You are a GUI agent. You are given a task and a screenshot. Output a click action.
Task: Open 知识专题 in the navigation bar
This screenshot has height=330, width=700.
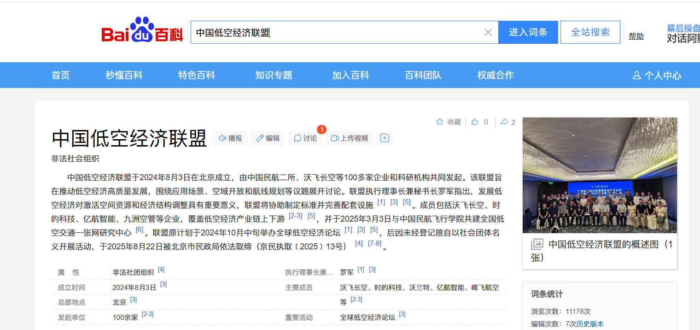point(274,76)
